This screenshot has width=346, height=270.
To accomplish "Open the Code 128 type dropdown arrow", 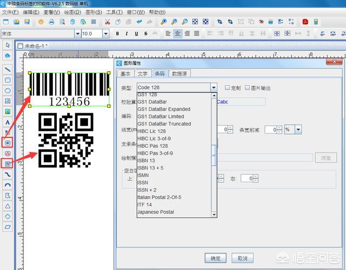I will tap(214, 88).
